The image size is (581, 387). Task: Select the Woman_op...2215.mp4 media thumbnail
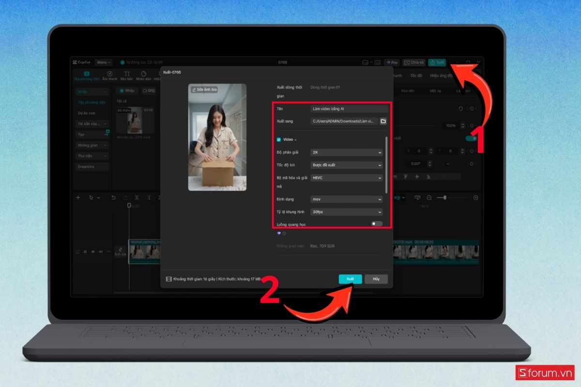pyautogui.click(x=136, y=120)
